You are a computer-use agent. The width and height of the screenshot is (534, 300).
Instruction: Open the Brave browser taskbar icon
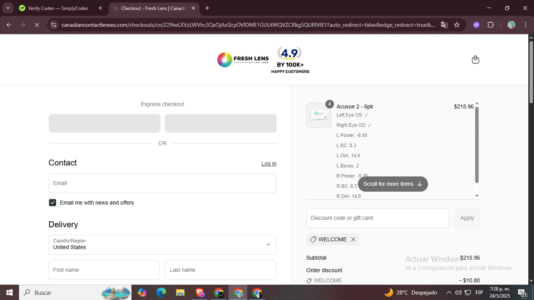pos(200,293)
